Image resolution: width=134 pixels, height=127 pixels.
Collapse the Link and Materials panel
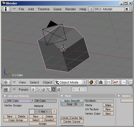click(x=5, y=96)
